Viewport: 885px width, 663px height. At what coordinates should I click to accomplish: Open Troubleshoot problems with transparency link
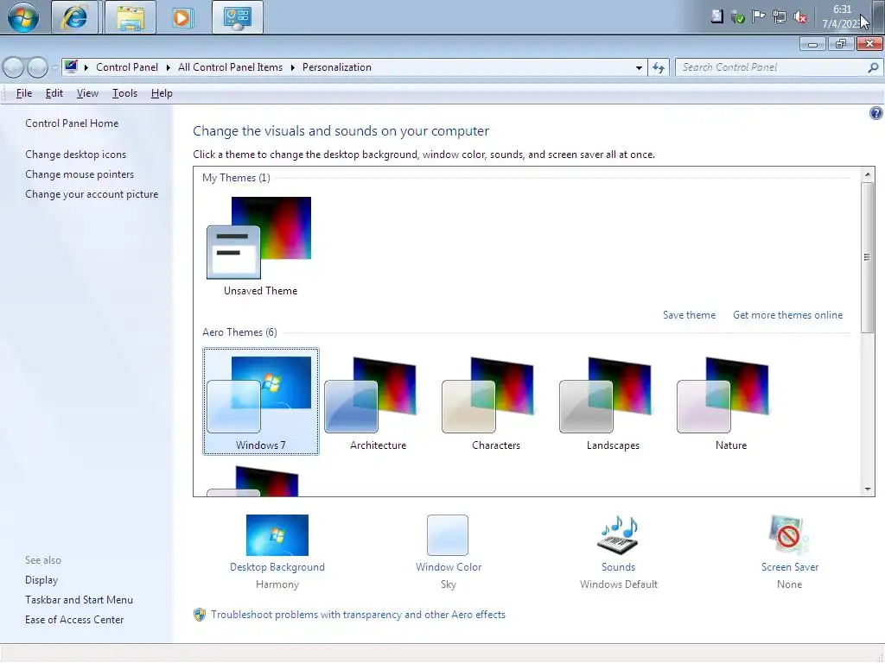358,615
